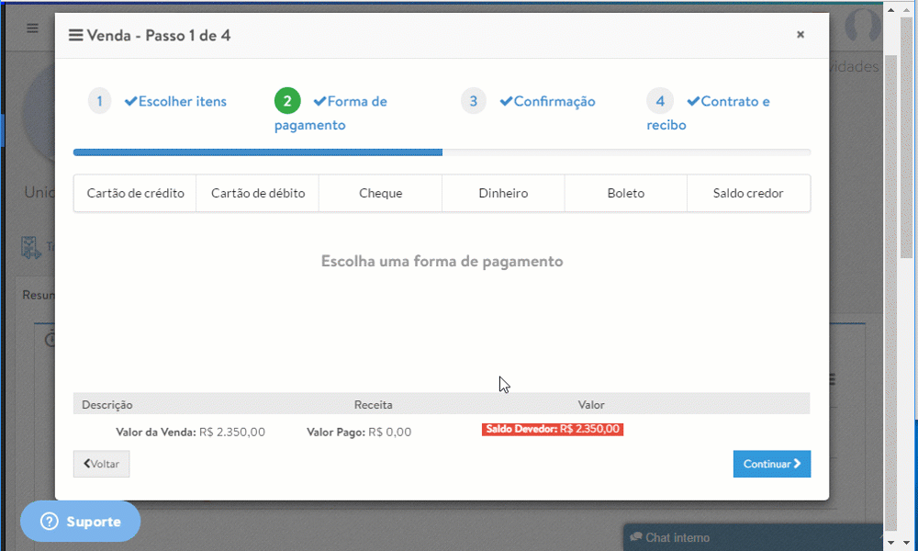The height and width of the screenshot is (551, 918).
Task: Click the Continuar button
Action: tap(771, 464)
